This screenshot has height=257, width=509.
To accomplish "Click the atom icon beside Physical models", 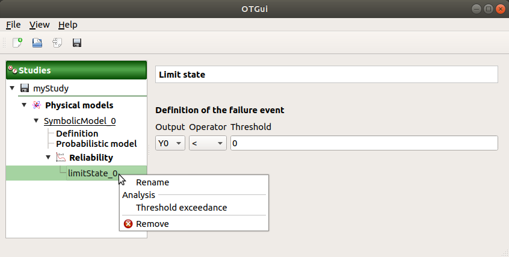I will pyautogui.click(x=37, y=105).
